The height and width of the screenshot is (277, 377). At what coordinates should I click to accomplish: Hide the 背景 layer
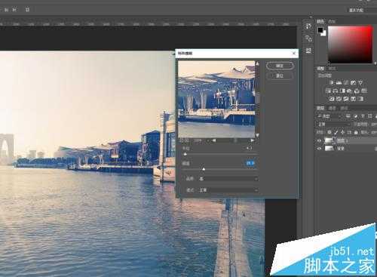(x=319, y=149)
